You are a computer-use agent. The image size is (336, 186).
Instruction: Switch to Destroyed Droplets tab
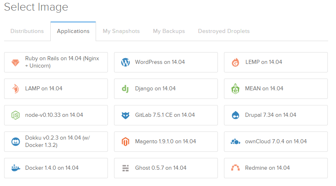(224, 31)
